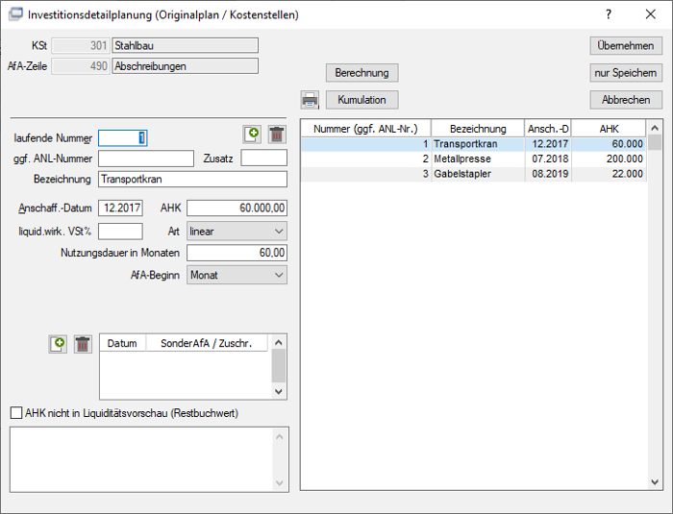The image size is (673, 514).
Task: Click the Abschreibungen description field
Action: 186,66
